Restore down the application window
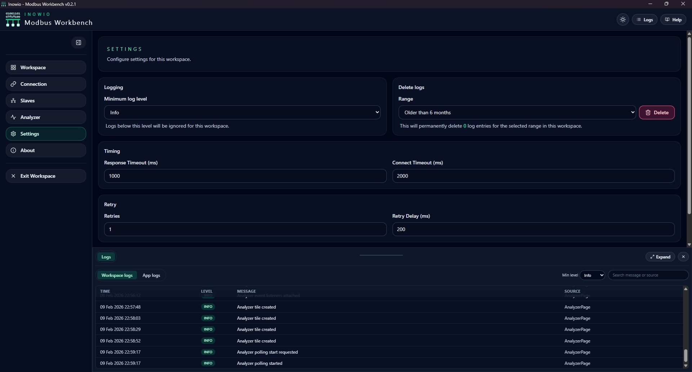This screenshot has height=372, width=692. (666, 4)
